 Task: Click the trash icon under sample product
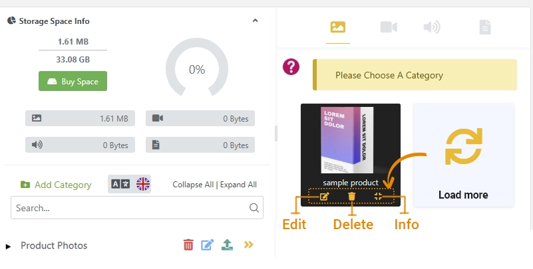coord(351,196)
